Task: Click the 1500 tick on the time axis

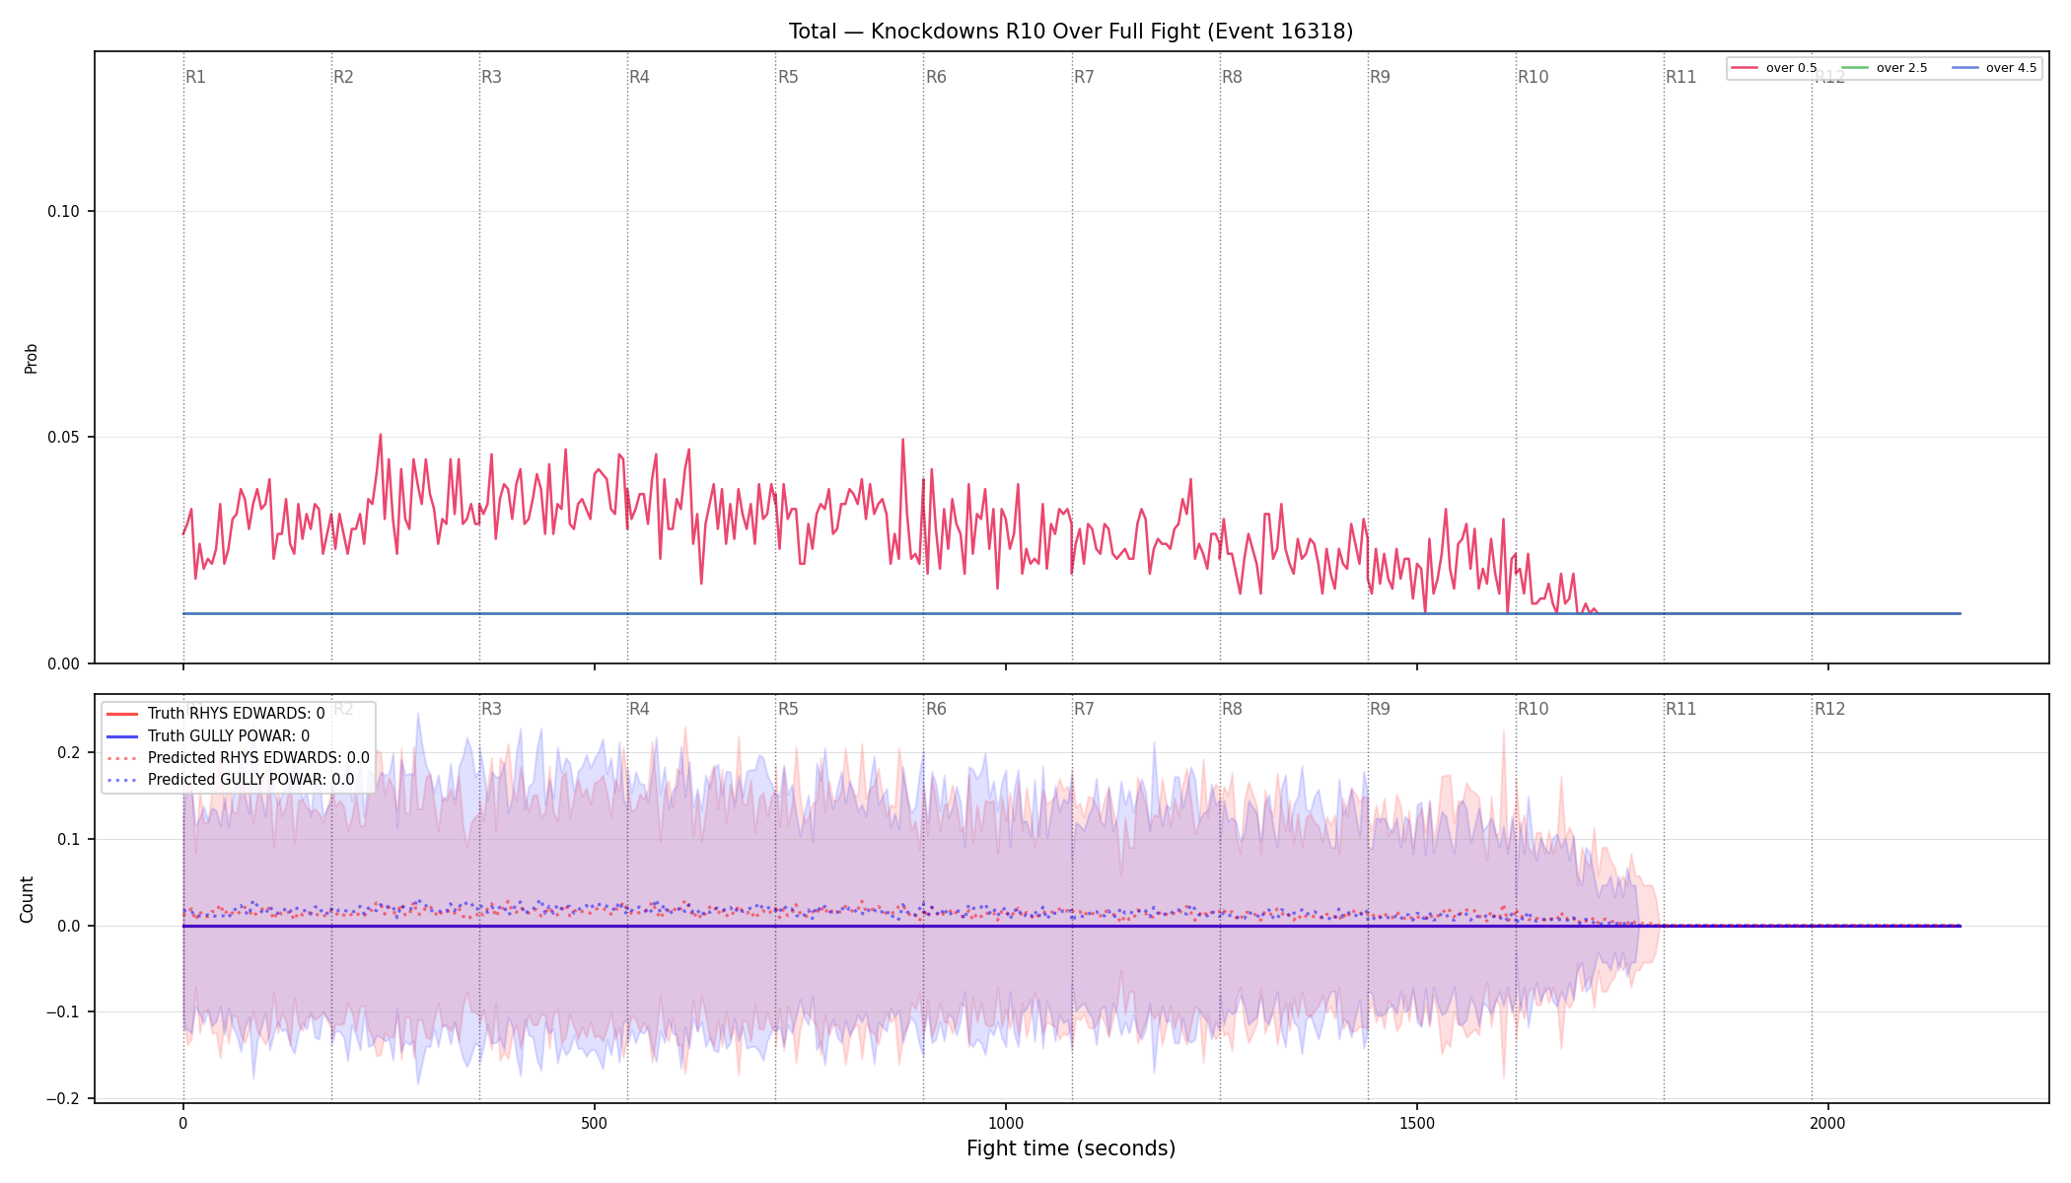Action: [x=1417, y=1123]
